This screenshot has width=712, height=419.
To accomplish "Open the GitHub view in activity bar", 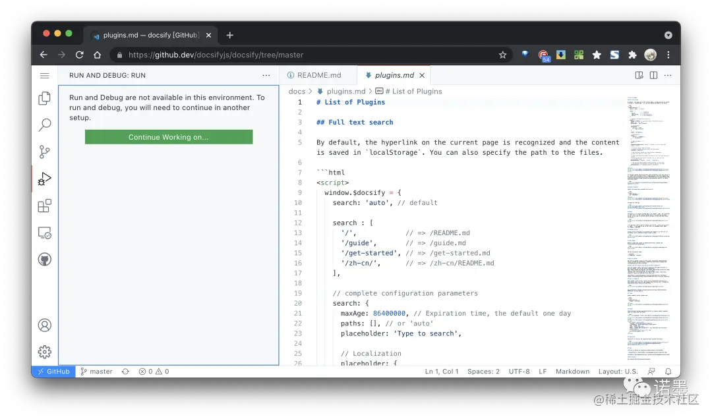I will coord(45,260).
